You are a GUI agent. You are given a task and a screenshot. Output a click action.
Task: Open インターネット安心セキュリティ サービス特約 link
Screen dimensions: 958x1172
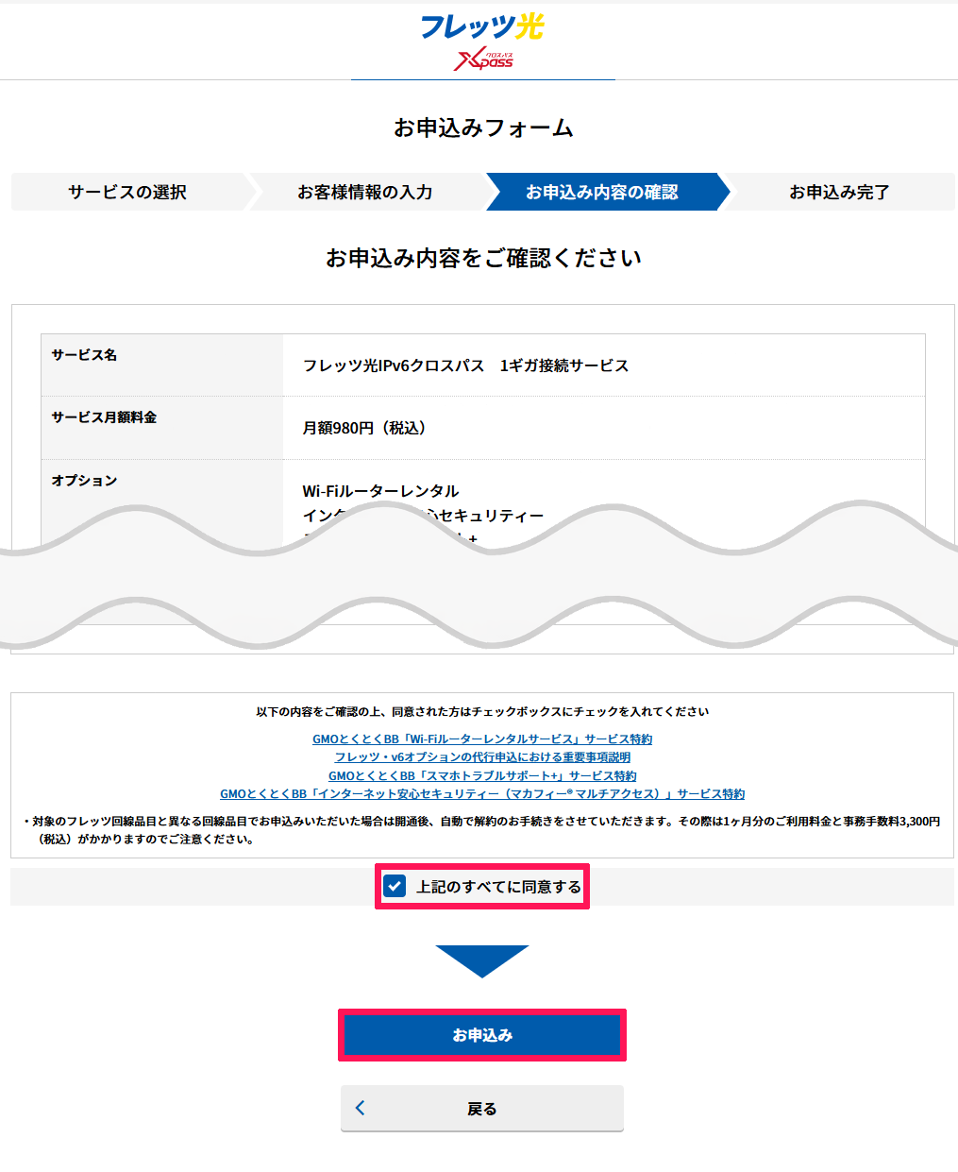click(482, 793)
